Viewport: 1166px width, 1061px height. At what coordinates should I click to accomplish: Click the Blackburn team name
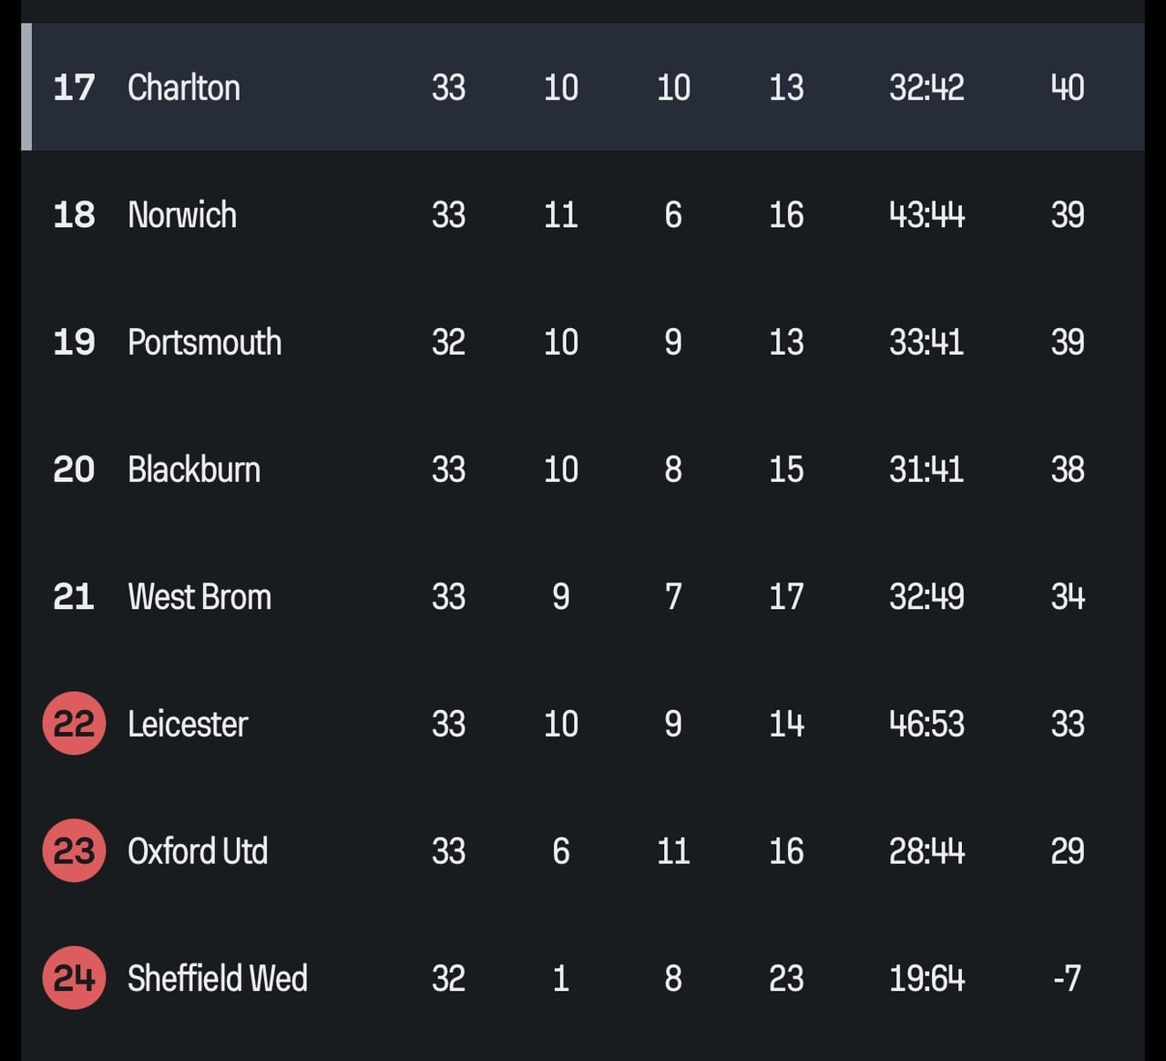[194, 469]
